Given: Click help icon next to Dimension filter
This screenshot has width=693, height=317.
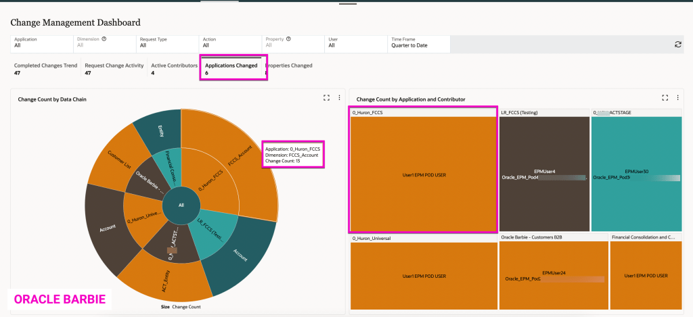Looking at the screenshot, I should point(104,39).
